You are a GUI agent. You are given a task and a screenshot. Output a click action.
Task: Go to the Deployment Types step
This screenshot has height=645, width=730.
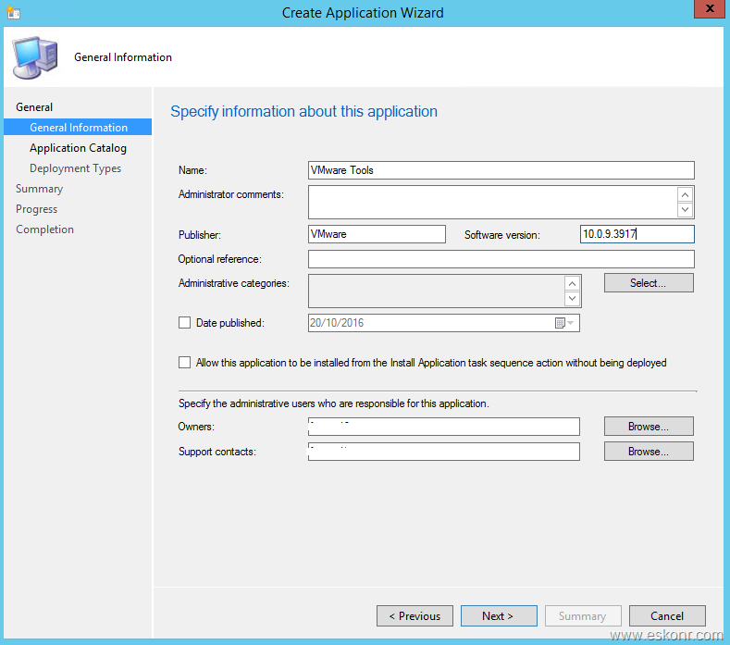[x=76, y=168]
